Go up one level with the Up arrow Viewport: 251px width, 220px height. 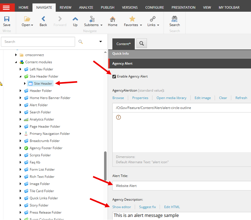pos(75,19)
